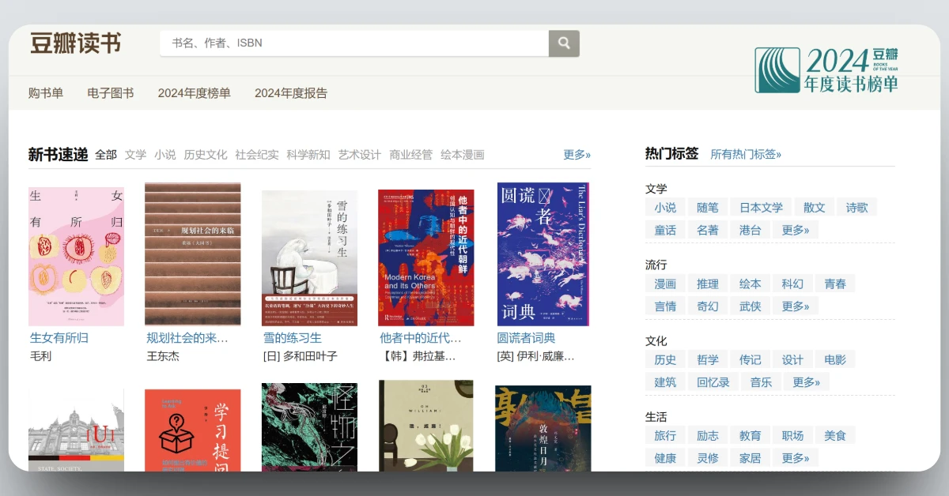Screen dimensions: 949x496
Task: Open the 豆瓣读书 logo homepage
Action: pos(76,43)
